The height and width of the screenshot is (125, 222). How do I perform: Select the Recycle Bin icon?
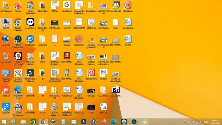(6, 57)
